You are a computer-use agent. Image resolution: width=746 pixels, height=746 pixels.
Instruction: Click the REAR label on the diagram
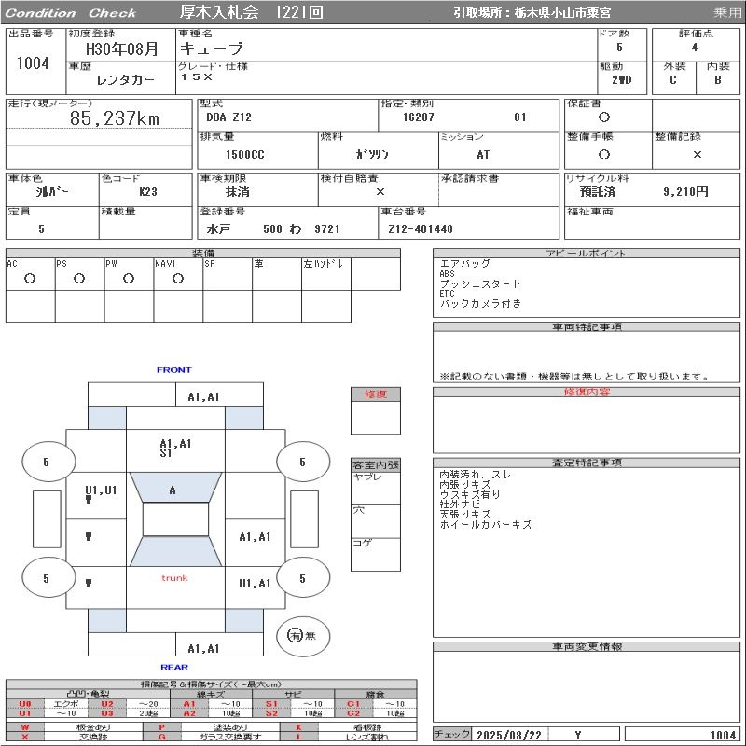174,667
